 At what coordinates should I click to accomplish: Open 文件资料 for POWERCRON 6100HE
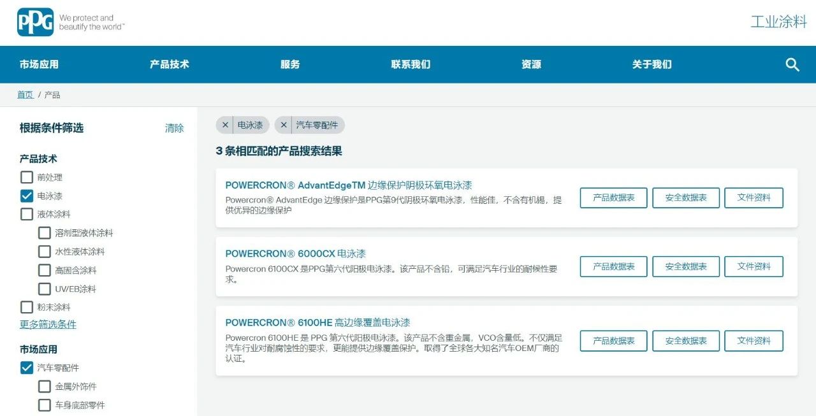754,341
